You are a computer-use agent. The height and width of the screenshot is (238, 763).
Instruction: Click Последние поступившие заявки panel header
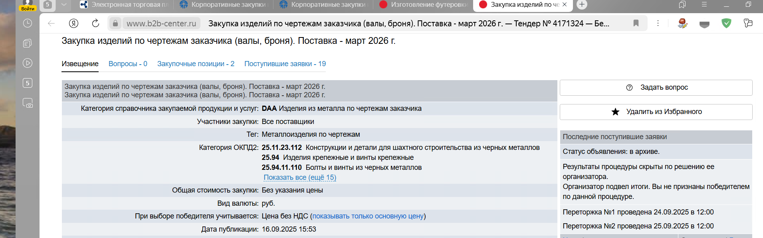pos(656,137)
